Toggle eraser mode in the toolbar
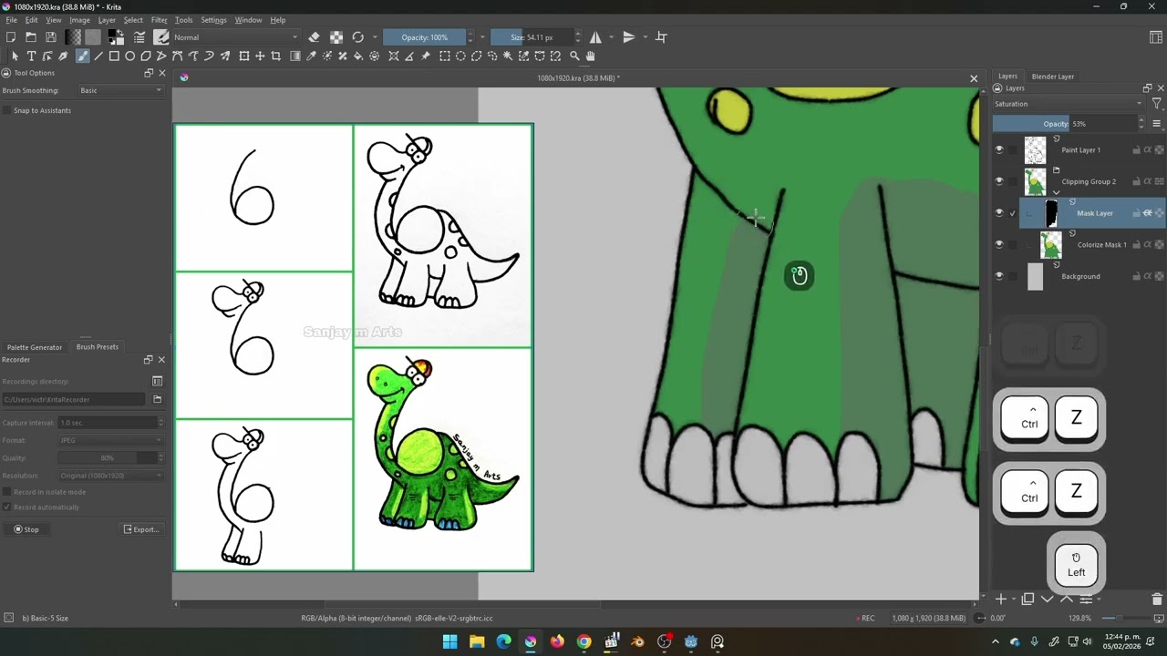Image resolution: width=1167 pixels, height=656 pixels. tap(314, 37)
